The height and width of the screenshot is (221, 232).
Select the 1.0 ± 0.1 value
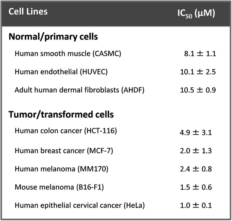(196, 206)
